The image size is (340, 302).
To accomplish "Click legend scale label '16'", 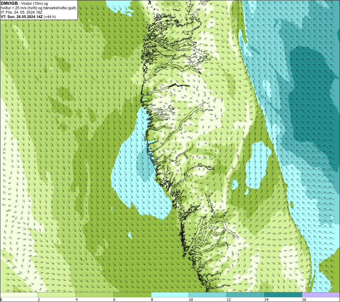I will (304, 300).
